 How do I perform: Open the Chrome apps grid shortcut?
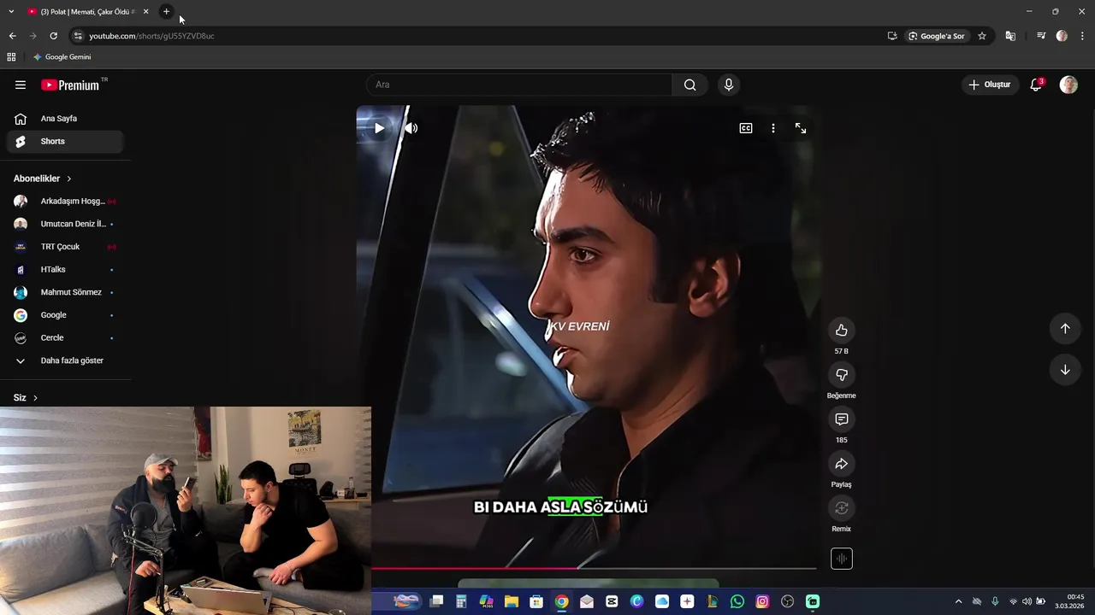(x=11, y=57)
